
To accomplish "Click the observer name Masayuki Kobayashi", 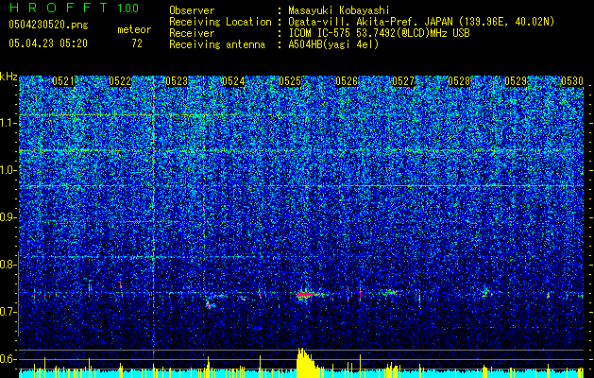I will (339, 10).
